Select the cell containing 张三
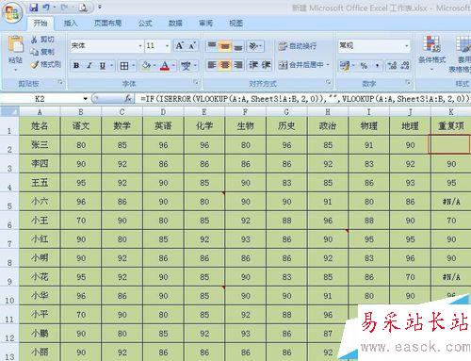The image size is (471, 361). click(40, 145)
